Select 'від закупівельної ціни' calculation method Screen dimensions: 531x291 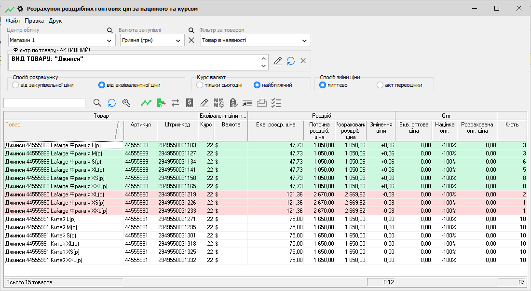[16, 85]
